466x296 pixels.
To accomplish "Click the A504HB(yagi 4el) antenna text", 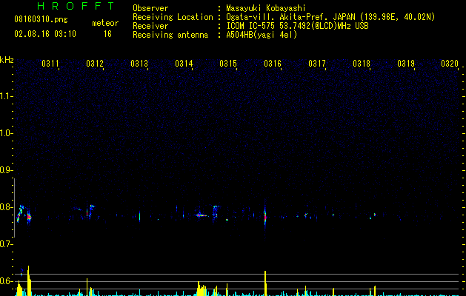I will 262,35.
